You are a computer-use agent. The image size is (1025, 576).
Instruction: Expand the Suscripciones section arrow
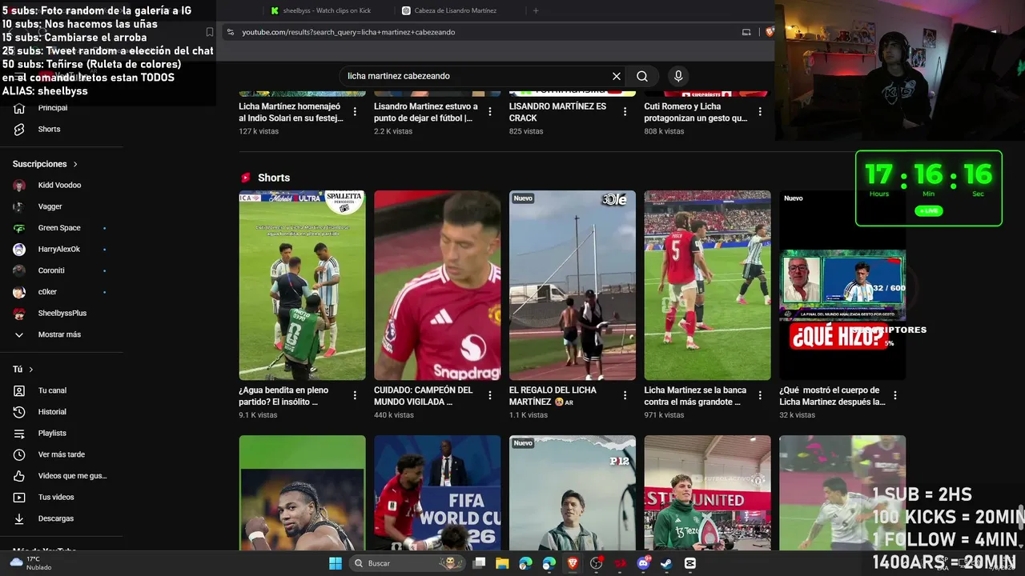point(75,164)
